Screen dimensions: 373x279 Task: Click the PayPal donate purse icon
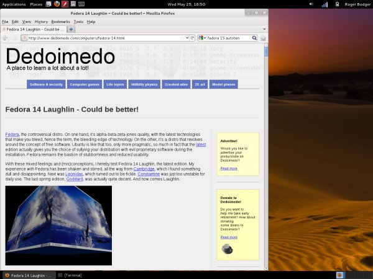click(227, 249)
